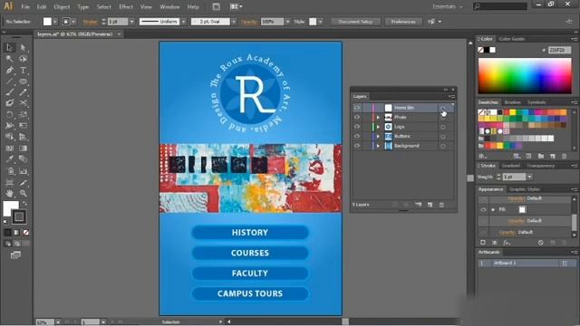Select the Line Segment tool
Image resolution: width=580 pixels, height=326 pixels.
click(10, 81)
